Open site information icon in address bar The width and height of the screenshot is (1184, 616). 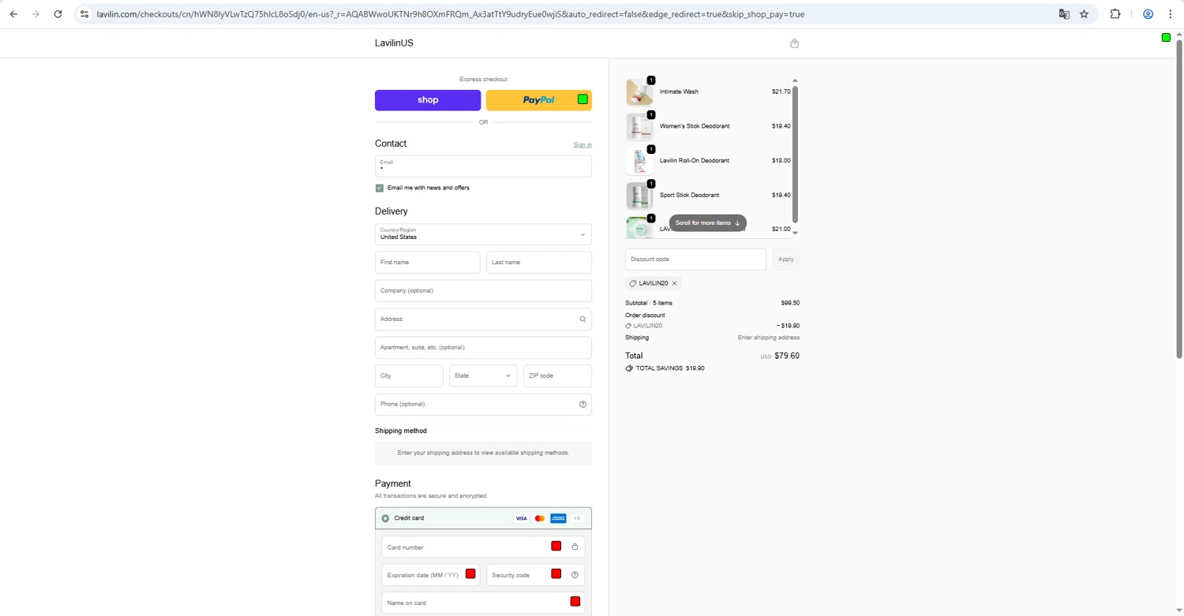click(x=84, y=14)
